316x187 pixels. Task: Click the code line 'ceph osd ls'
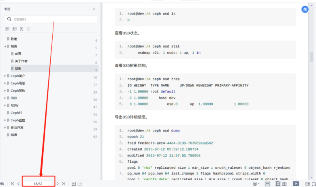tap(152, 14)
